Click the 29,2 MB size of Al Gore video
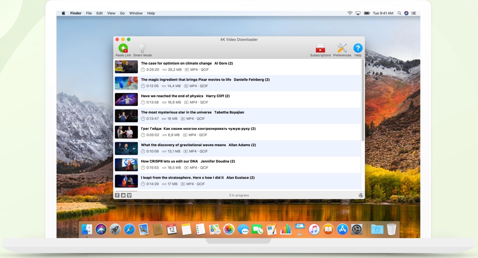This screenshot has height=258, width=478. 174,70
